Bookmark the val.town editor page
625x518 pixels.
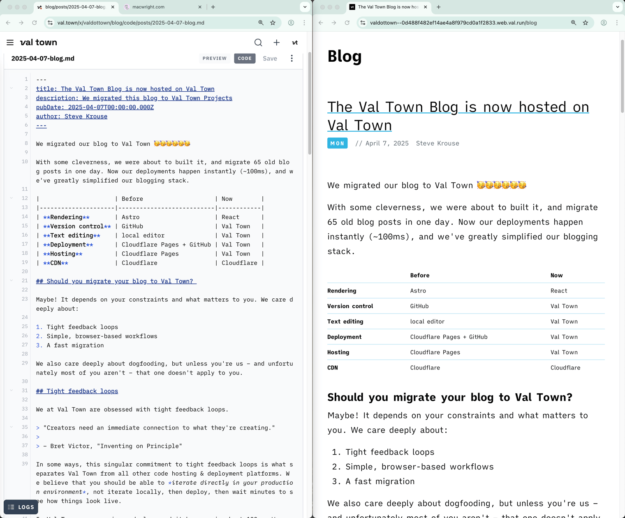point(273,23)
